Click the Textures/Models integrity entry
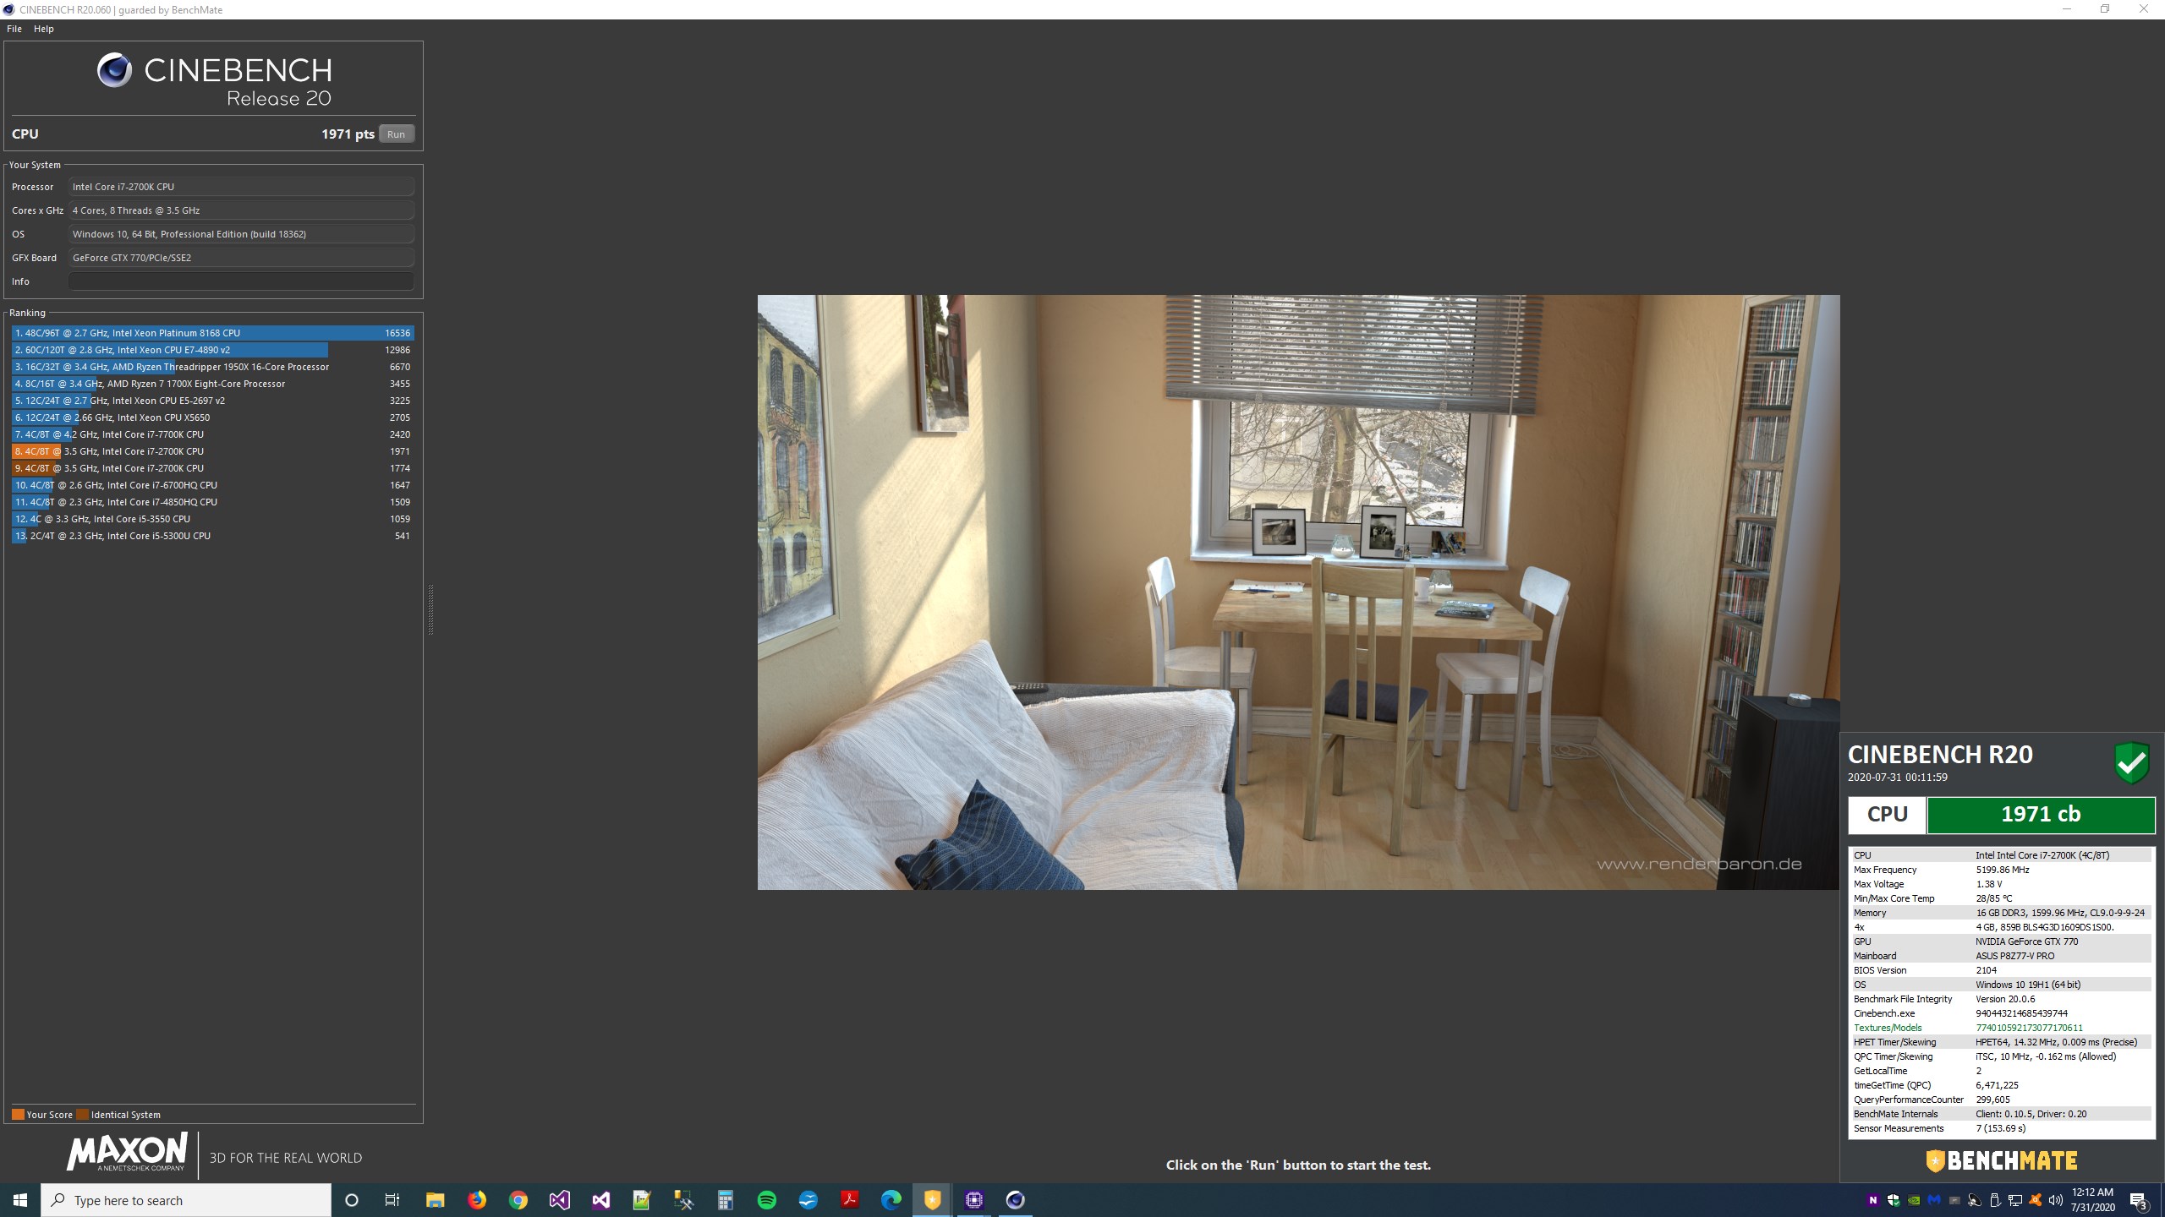Image resolution: width=2165 pixels, height=1217 pixels. point(2002,1028)
